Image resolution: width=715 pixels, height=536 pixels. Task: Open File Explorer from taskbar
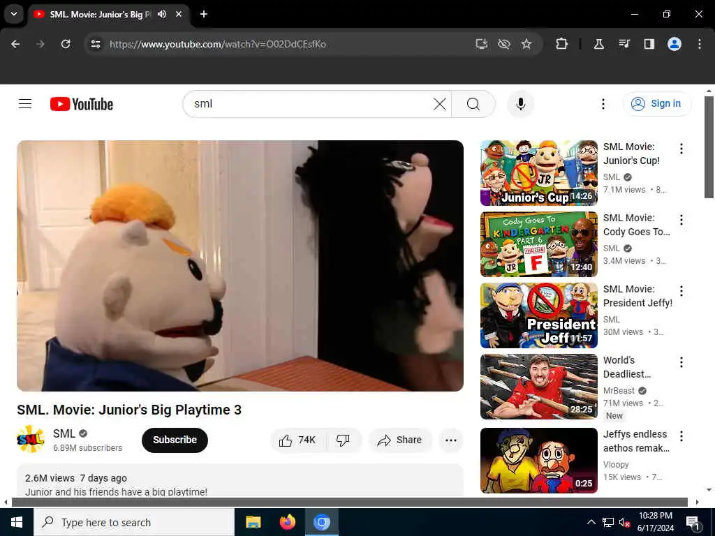pyautogui.click(x=253, y=522)
